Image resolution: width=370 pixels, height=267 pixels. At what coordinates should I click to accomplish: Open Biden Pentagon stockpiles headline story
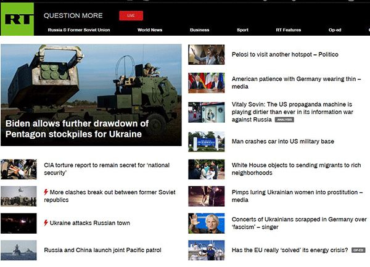[77, 129]
